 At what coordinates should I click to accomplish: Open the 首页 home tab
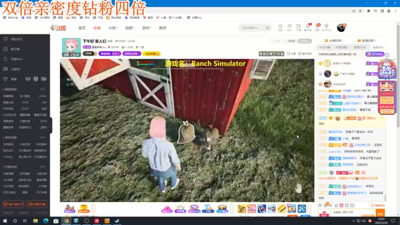82,28
